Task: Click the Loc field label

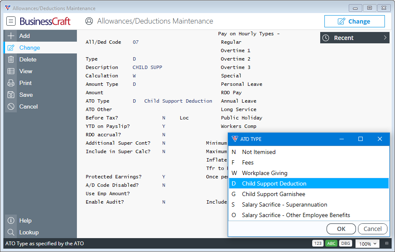Action: coord(184,118)
